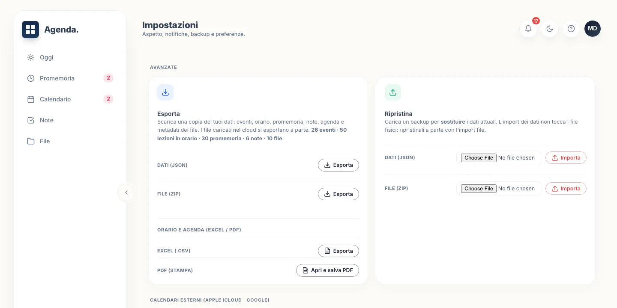617x308 pixels.
Task: Click the File folder icon in sidebar
Action: (x=31, y=141)
